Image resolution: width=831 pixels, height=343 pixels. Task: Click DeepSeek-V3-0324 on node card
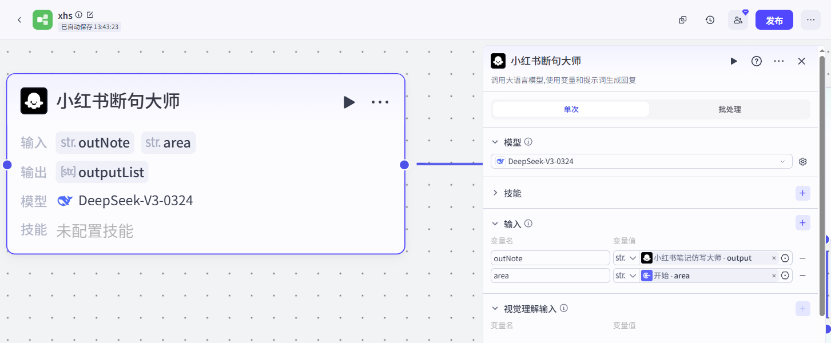[x=136, y=201]
